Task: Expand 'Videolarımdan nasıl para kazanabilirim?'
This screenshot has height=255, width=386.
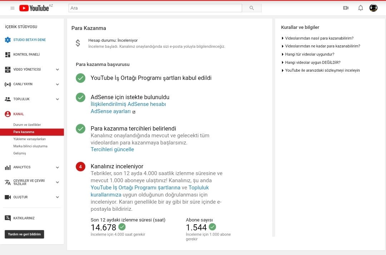Action: tap(318, 38)
